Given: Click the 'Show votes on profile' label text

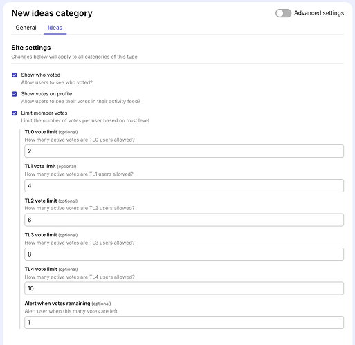Looking at the screenshot, I should pyautogui.click(x=46, y=94).
